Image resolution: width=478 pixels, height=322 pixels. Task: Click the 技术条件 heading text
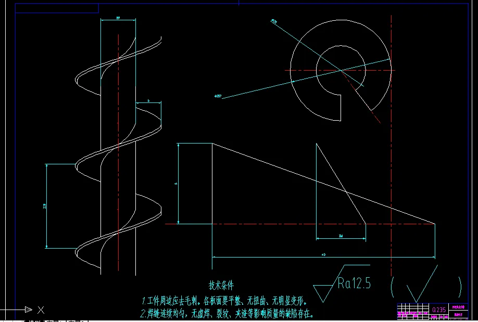pyautogui.click(x=221, y=286)
